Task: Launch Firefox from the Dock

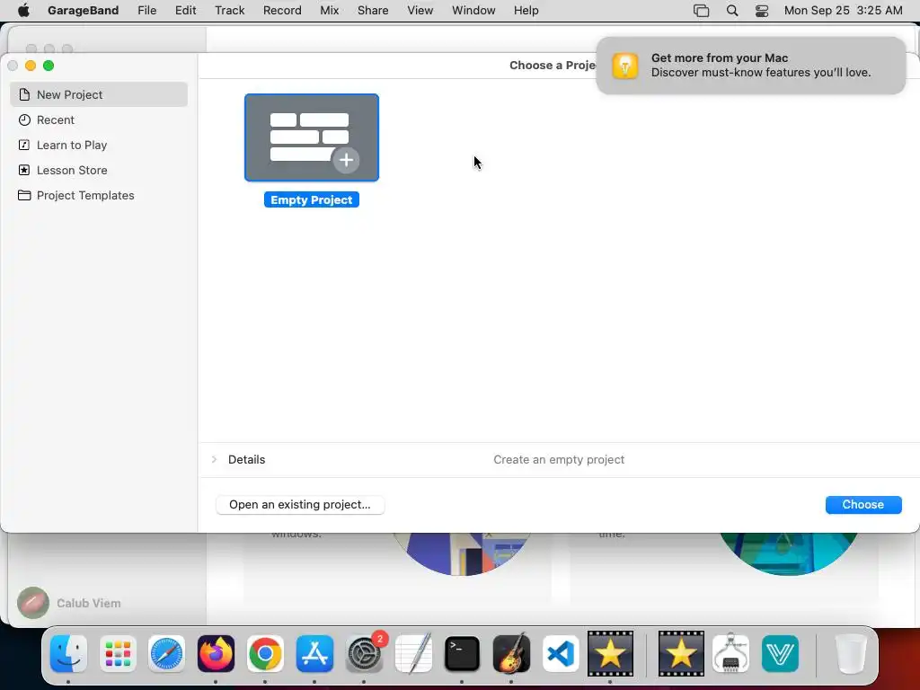Action: [216, 654]
